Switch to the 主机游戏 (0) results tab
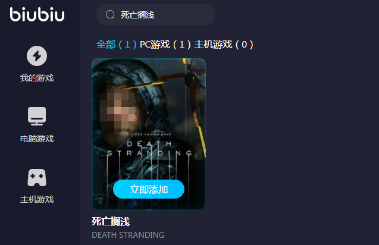This screenshot has width=379, height=245. click(224, 45)
